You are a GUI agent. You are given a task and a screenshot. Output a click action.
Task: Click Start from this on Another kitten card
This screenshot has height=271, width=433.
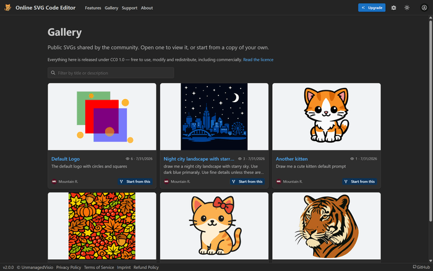coord(359,181)
